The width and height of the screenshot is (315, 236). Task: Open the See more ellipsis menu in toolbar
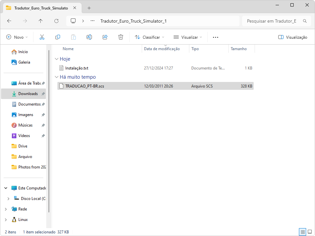point(216,37)
